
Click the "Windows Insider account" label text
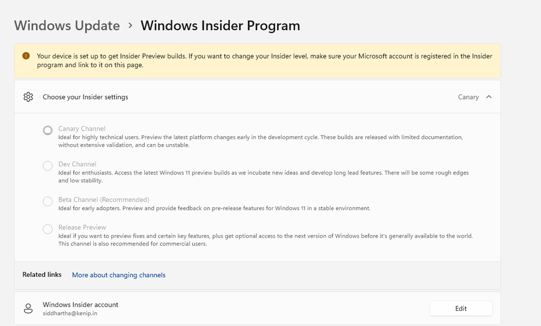(x=80, y=304)
